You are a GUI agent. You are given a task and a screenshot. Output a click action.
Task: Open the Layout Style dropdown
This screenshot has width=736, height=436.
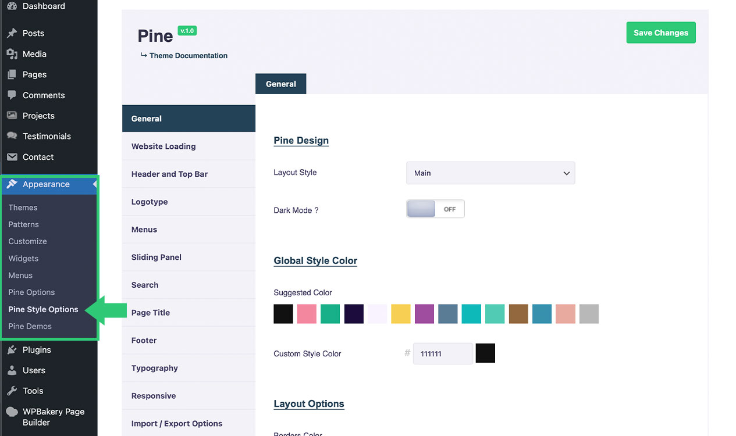coord(490,173)
